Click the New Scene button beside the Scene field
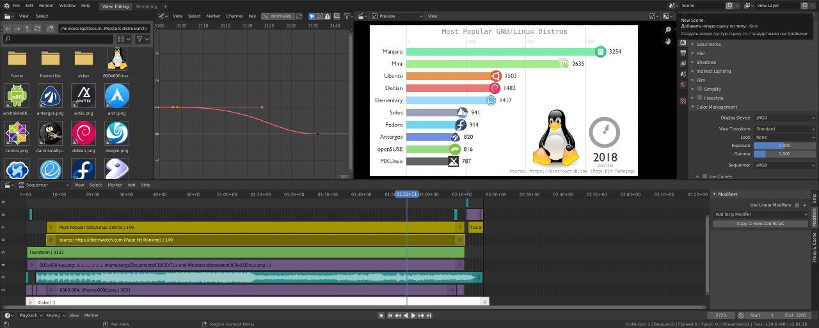 click(729, 5)
